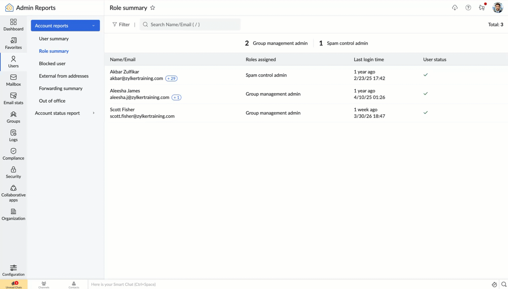Screen dimensions: 508x289
Task: Select the Logs sidebar icon
Action: coord(13,135)
